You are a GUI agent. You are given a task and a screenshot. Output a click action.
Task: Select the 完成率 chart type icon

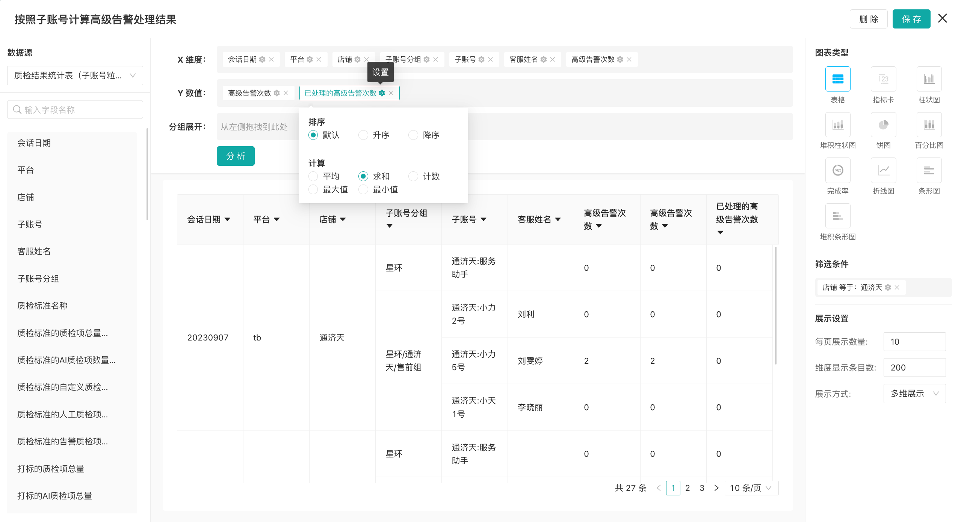pos(837,170)
